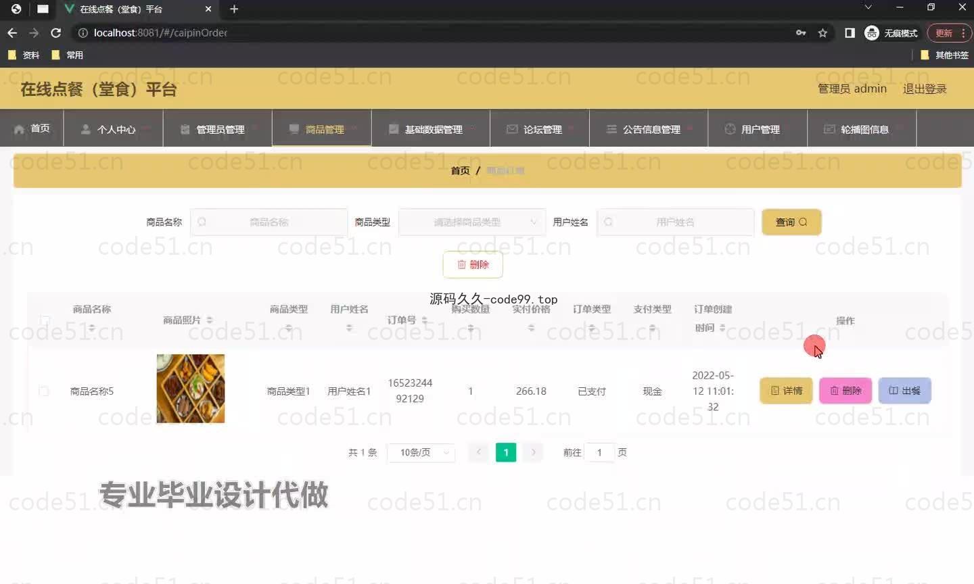Viewport: 974px width, 584px height.
Task: Tick the select-all checkbox in table header
Action: click(45, 320)
